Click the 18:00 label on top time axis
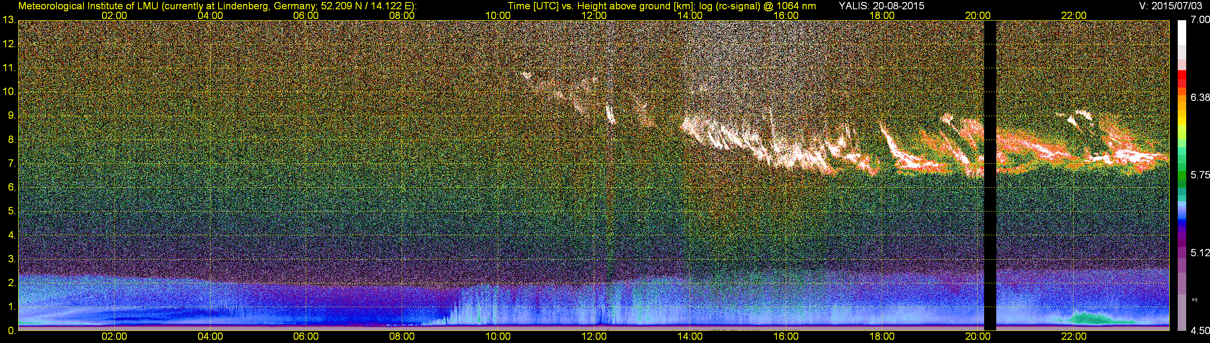 coord(882,15)
